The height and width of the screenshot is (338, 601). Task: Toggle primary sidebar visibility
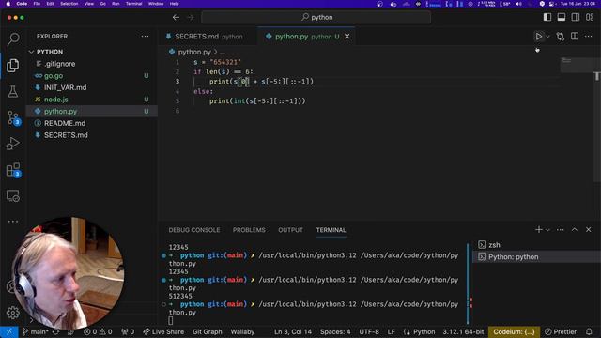pyautogui.click(x=547, y=17)
